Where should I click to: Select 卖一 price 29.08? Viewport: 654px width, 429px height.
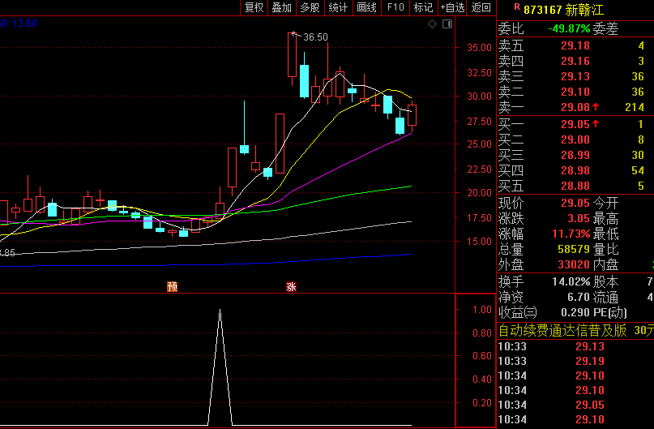pos(575,107)
